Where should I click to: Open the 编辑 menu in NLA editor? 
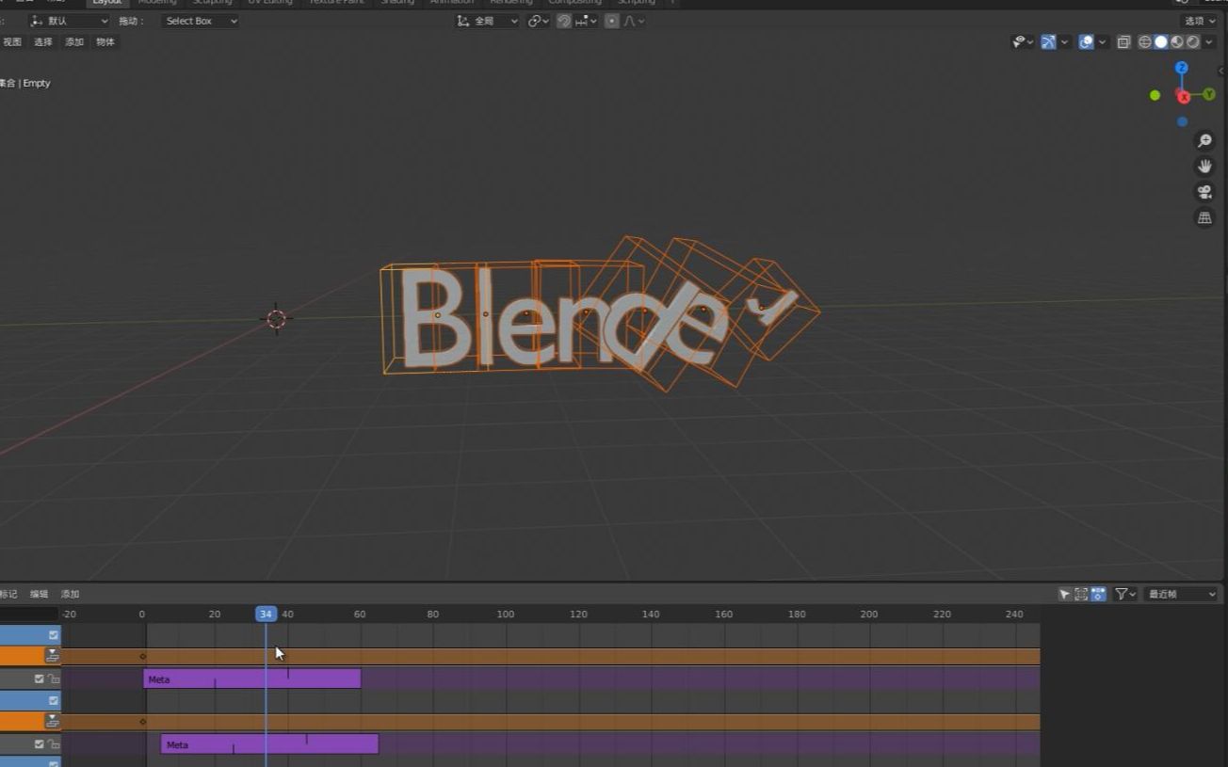point(39,594)
